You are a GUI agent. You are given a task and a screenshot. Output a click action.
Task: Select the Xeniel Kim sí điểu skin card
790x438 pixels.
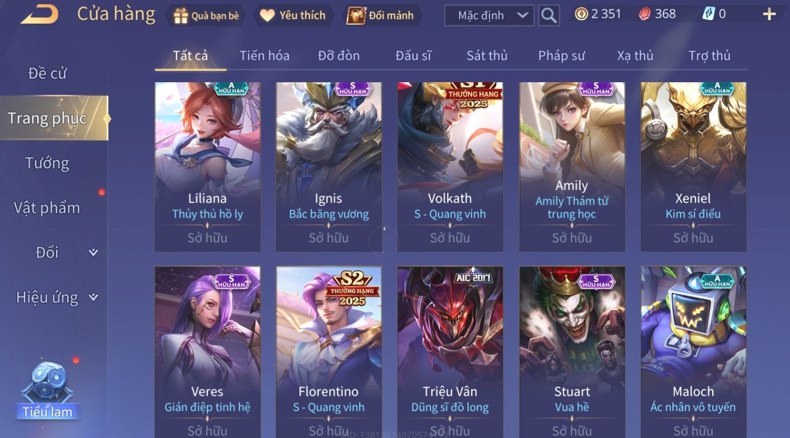[x=693, y=167]
